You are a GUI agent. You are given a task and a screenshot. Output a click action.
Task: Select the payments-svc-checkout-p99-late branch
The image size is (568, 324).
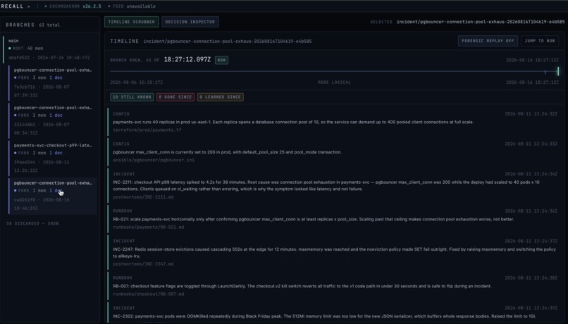53,158
